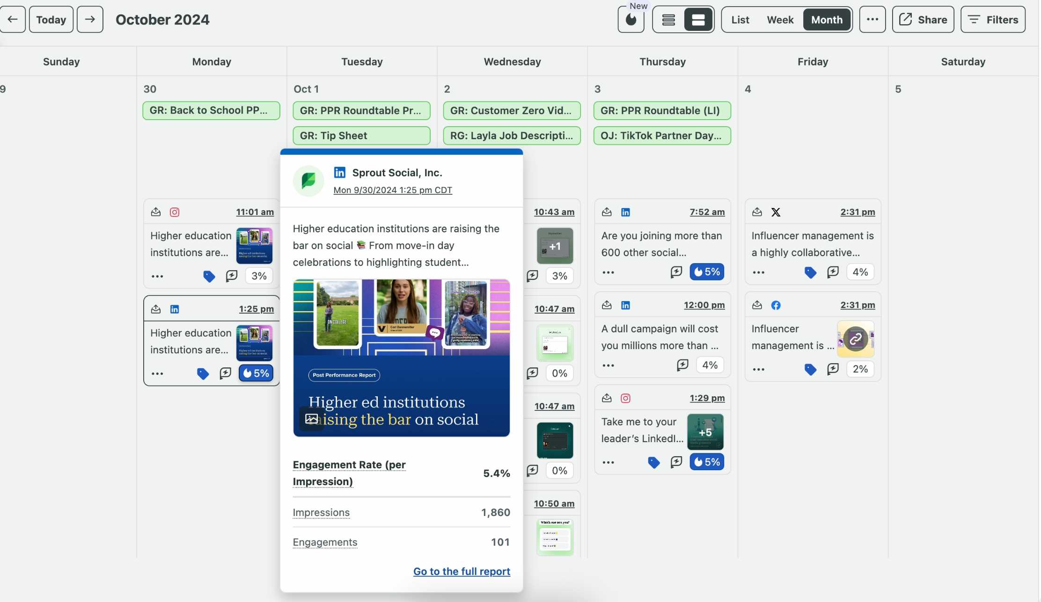Open the ellipsis menu on the 1:25 pm post
The image size is (1041, 602).
157,373
